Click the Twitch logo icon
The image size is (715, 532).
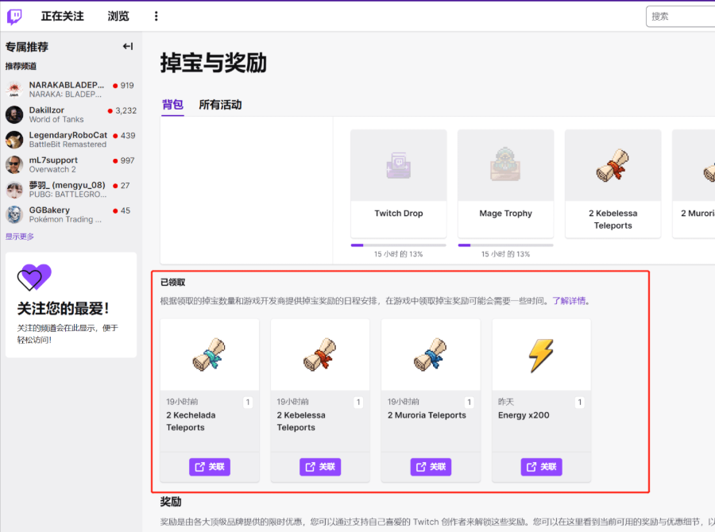coord(13,15)
